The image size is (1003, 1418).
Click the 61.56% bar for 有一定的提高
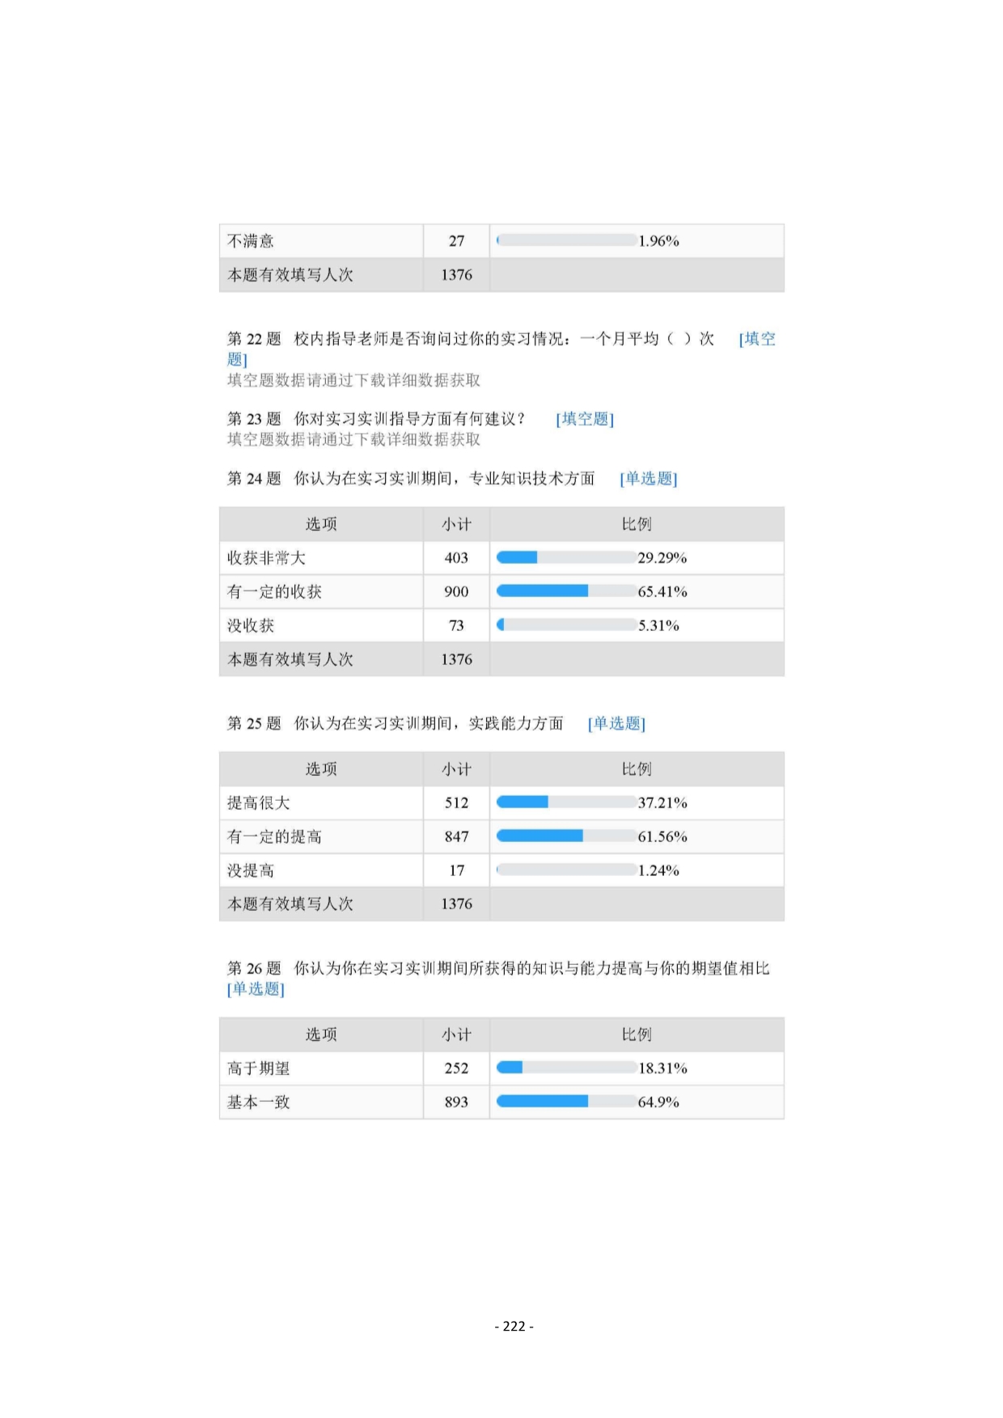[565, 836]
